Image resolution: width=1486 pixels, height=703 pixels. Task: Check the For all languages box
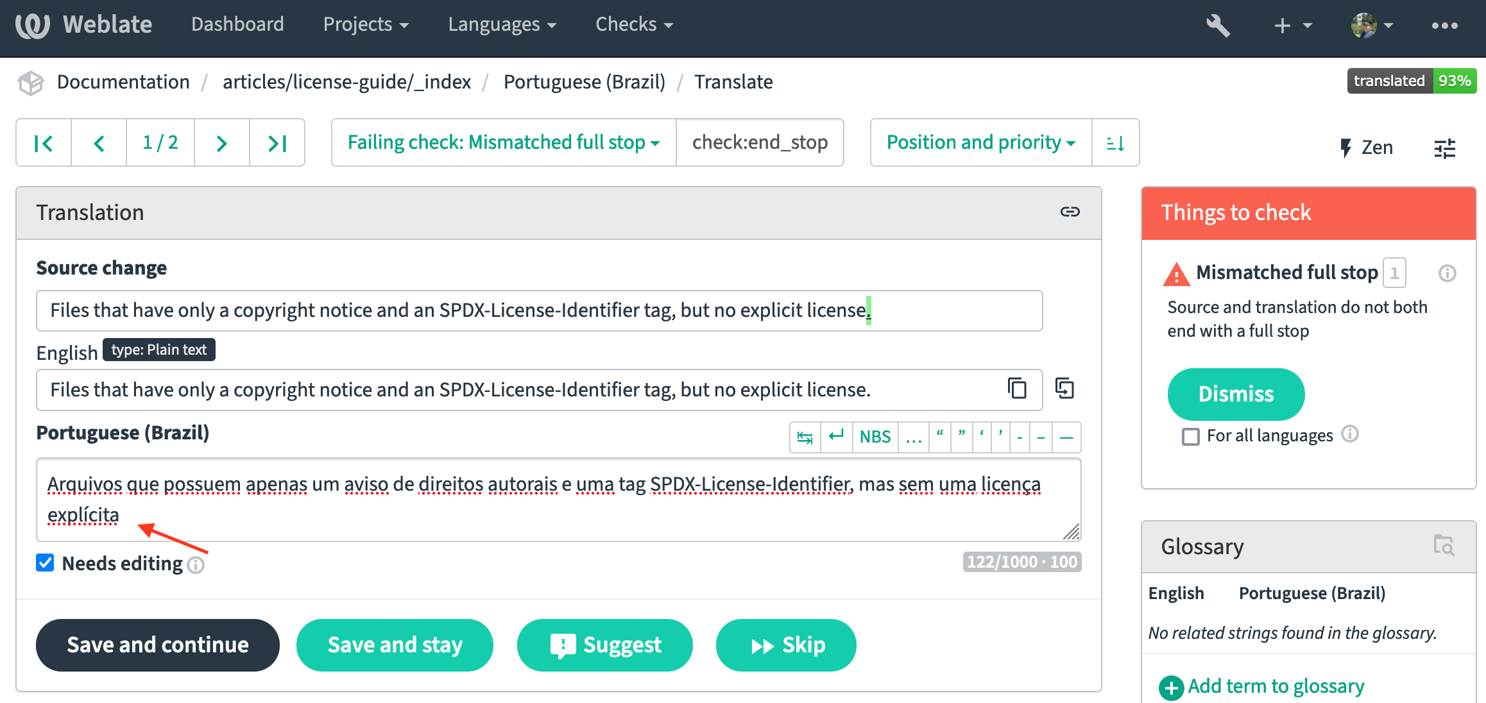click(1191, 436)
